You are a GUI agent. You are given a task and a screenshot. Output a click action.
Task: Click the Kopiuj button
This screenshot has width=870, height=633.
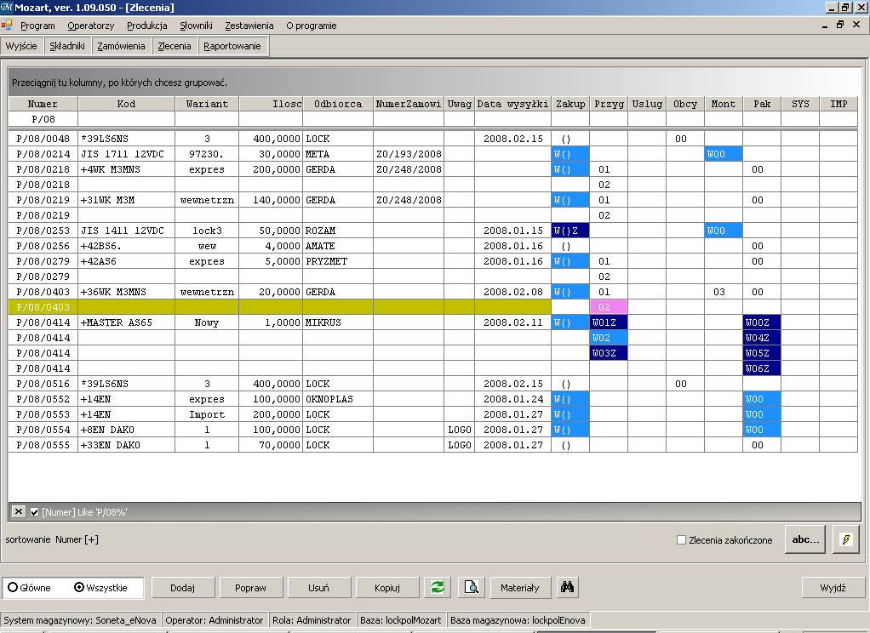pyautogui.click(x=387, y=588)
